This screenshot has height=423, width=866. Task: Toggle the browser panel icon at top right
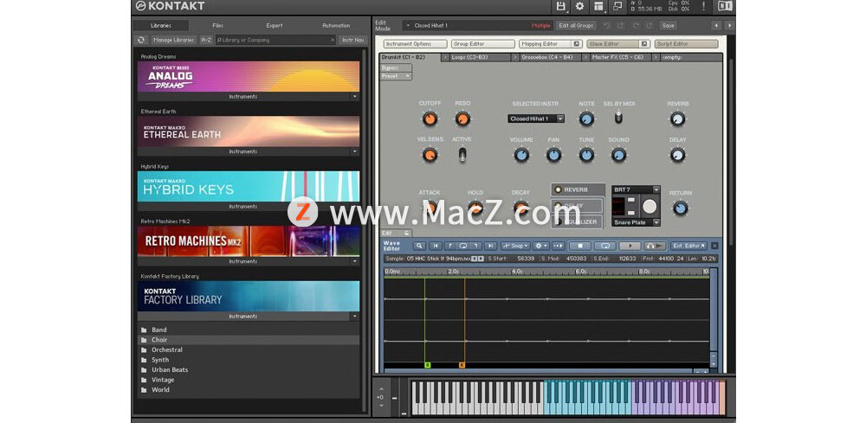tap(725, 6)
